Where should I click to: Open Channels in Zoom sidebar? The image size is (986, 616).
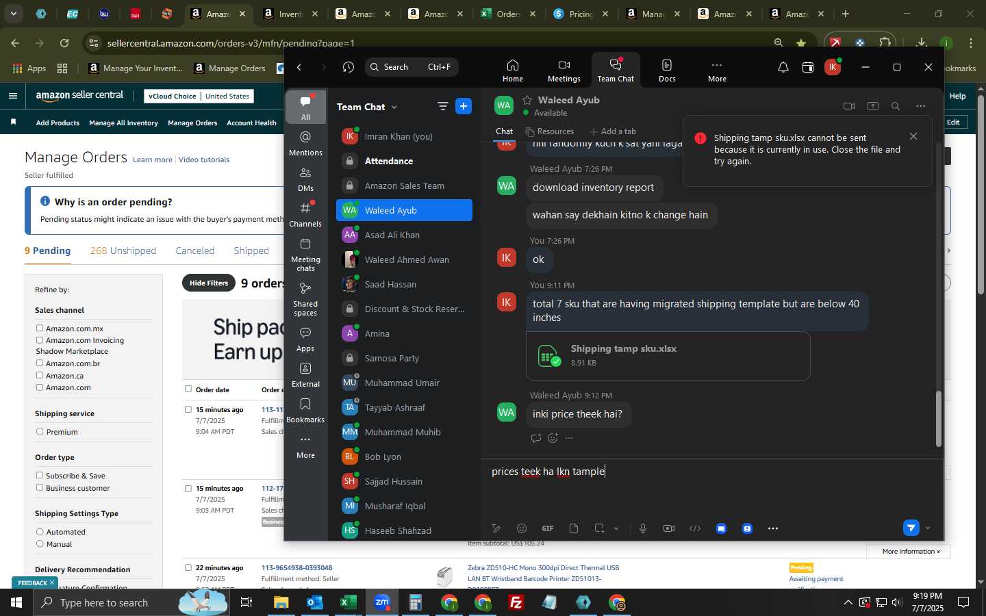click(x=305, y=215)
